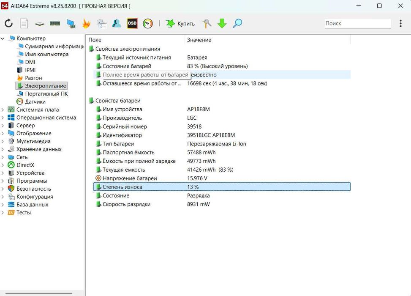The height and width of the screenshot is (296, 411).
Task: Click the user/support toolbar icon
Action: pyautogui.click(x=117, y=23)
